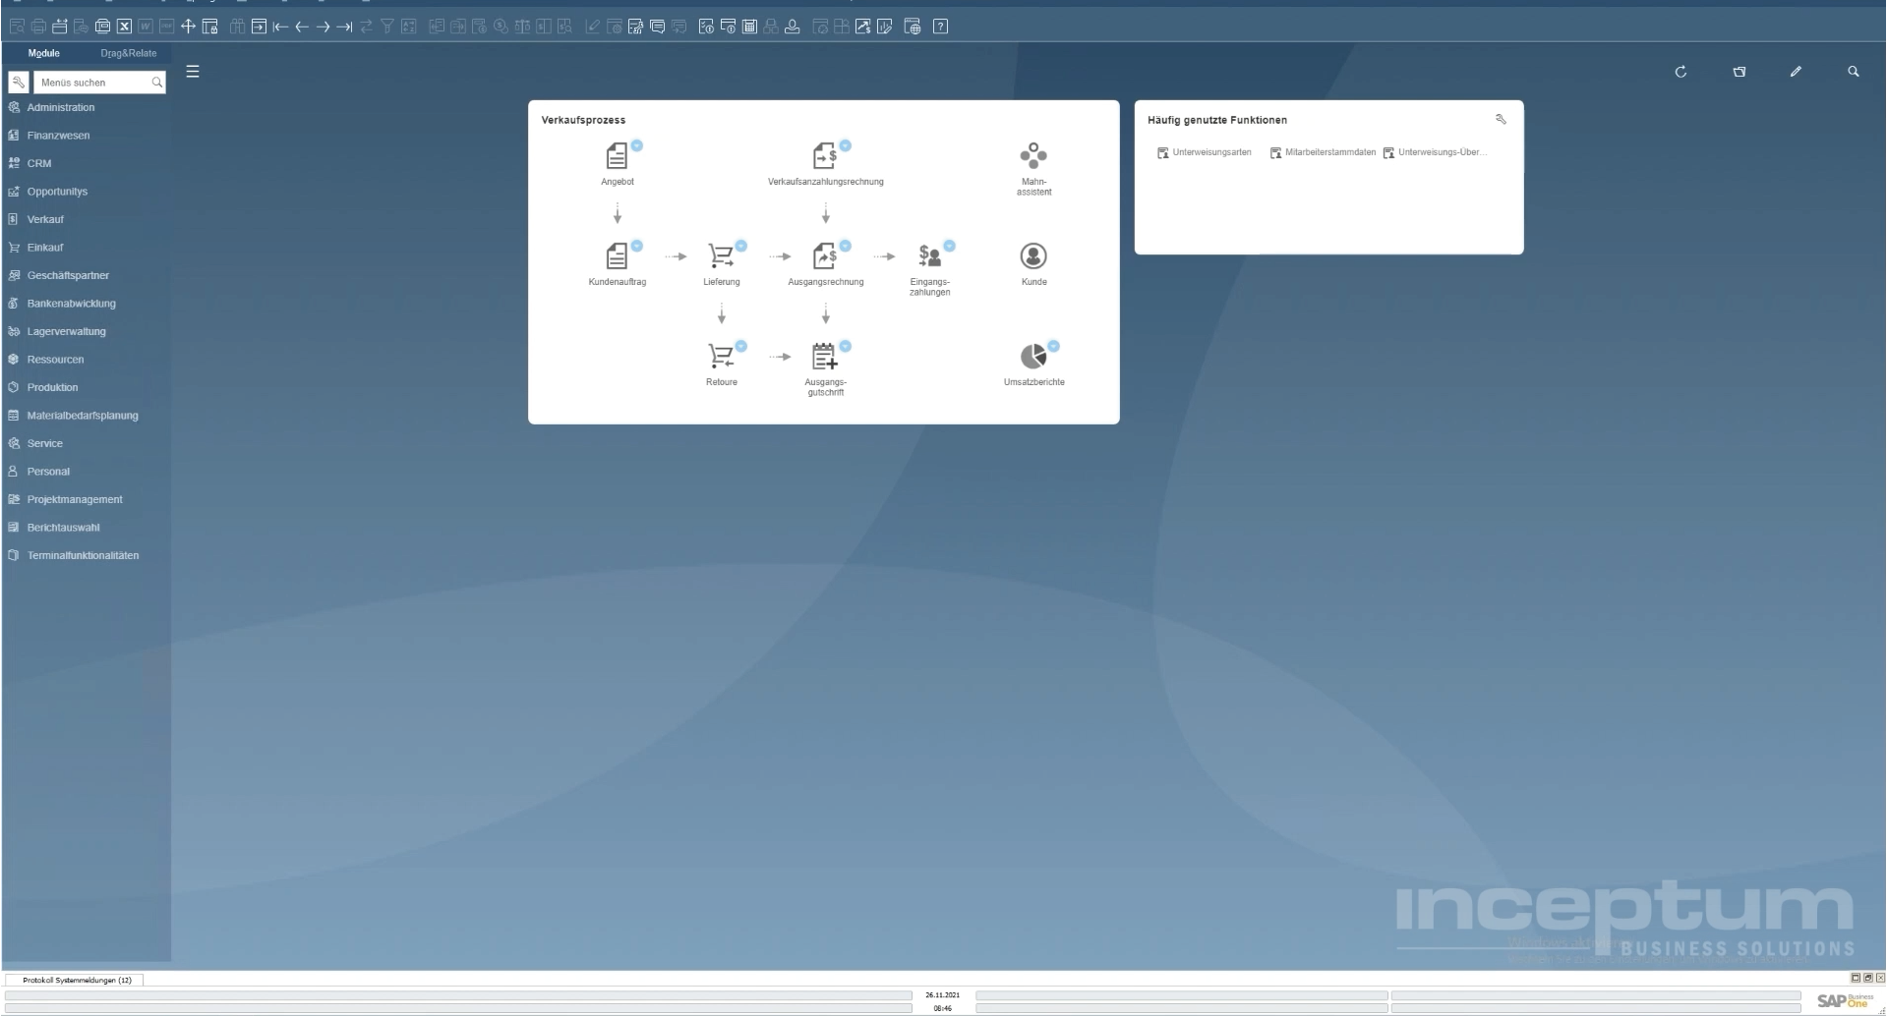This screenshot has width=1887, height=1016.
Task: Expand the Retoure dropdown bubble
Action: coord(741,346)
